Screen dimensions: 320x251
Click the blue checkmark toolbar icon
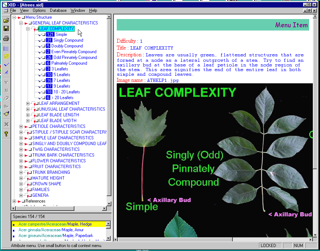(6, 64)
